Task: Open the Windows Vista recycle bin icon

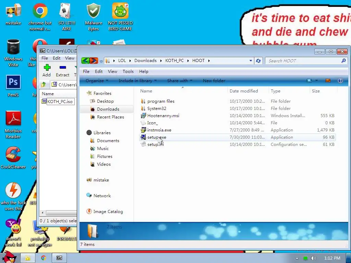Action: 13,53
